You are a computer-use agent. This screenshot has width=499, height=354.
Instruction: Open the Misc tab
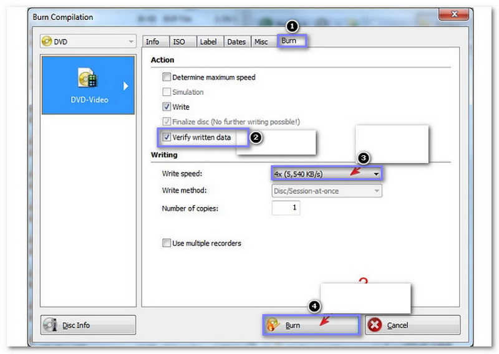coord(264,42)
